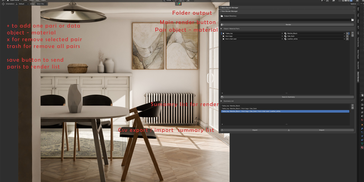
Task: Click the X icon beside the Summary List
Action: point(352,105)
